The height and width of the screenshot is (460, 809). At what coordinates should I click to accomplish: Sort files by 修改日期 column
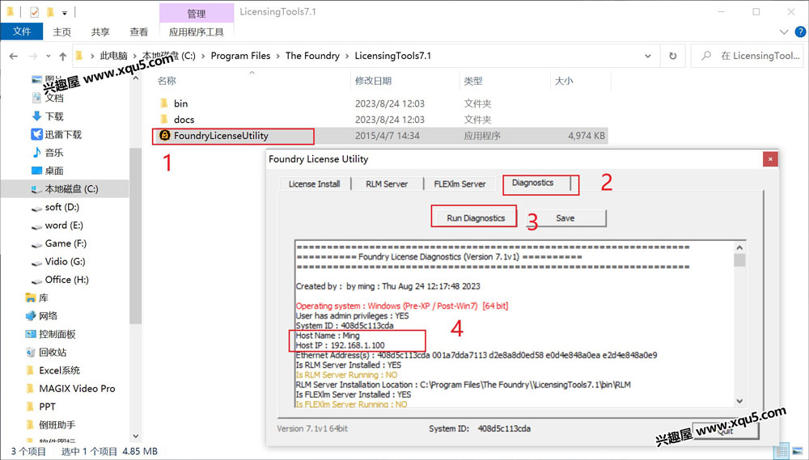[373, 81]
